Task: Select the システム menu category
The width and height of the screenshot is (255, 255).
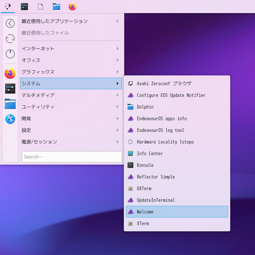Action: pyautogui.click(x=71, y=83)
